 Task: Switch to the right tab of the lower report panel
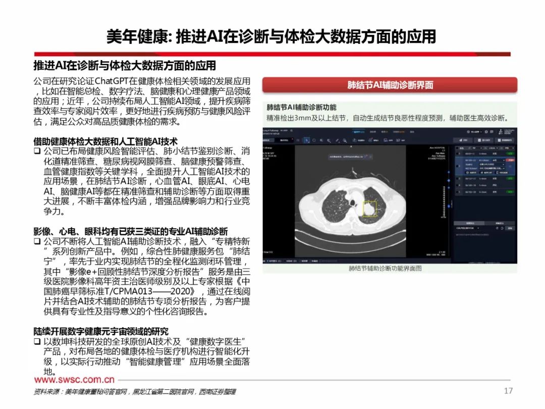pos(500,223)
